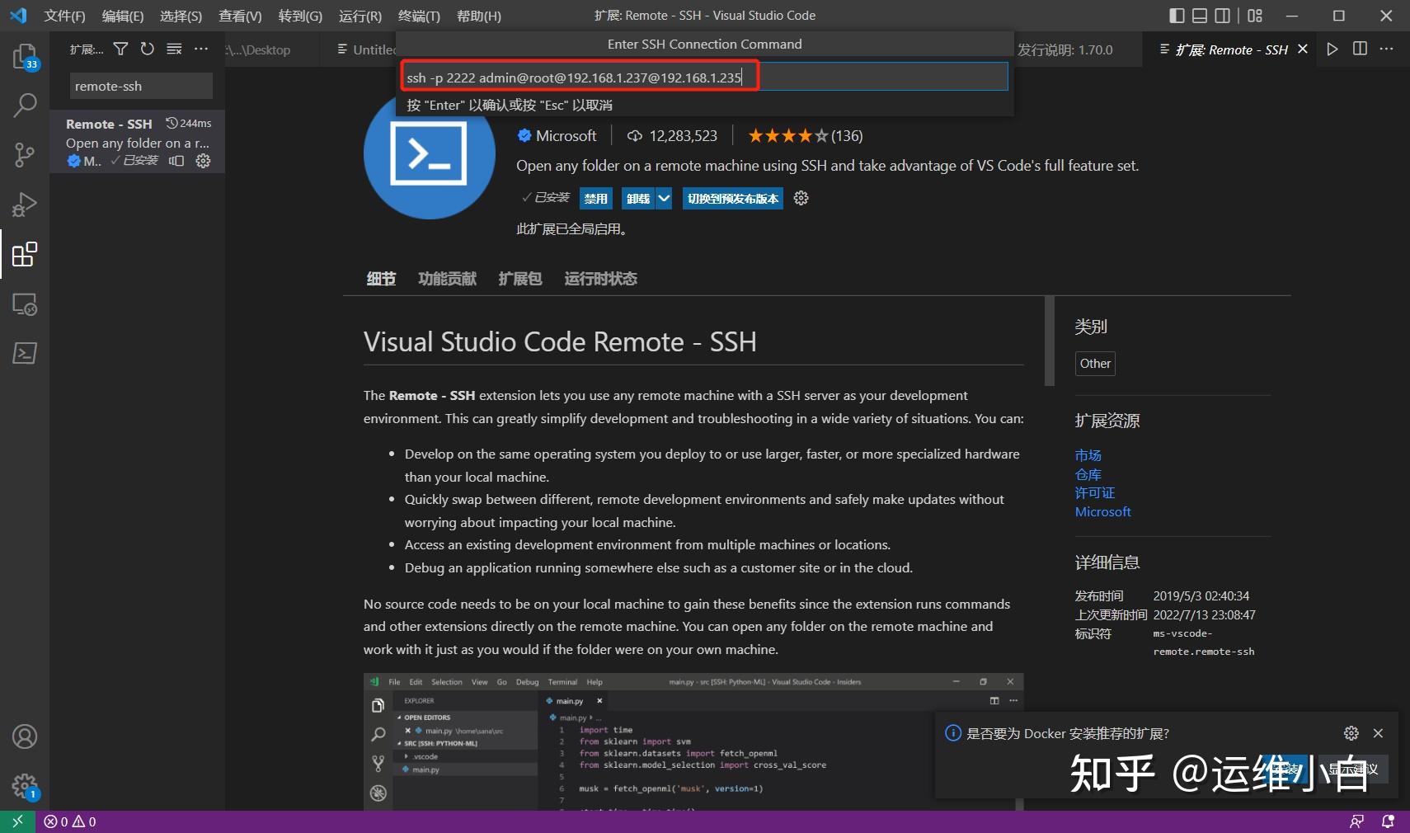
Task: Refresh the extensions list
Action: coord(147,49)
